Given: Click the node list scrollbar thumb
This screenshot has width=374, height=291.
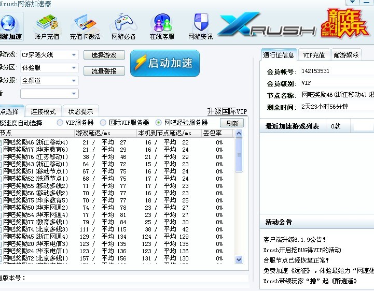Looking at the screenshot, I should 239,155.
